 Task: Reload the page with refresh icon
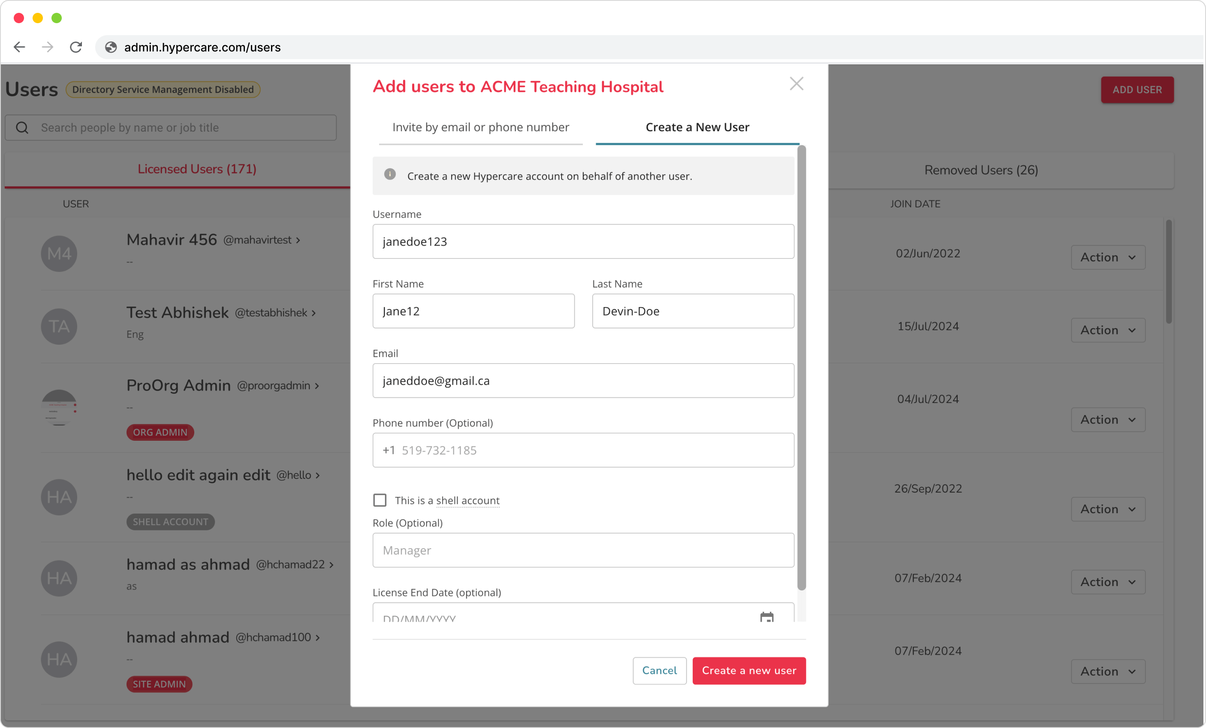coord(76,47)
